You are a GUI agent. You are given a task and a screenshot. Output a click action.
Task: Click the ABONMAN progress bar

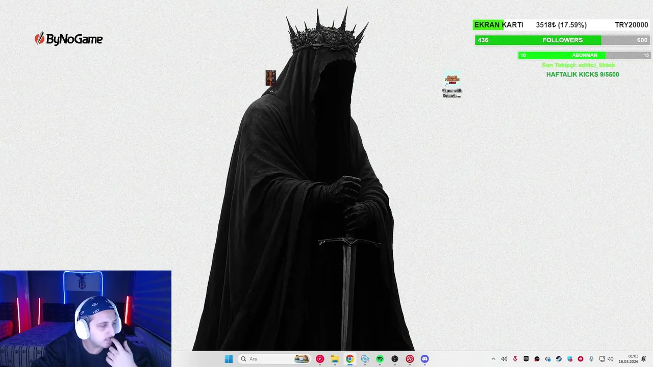coord(584,55)
